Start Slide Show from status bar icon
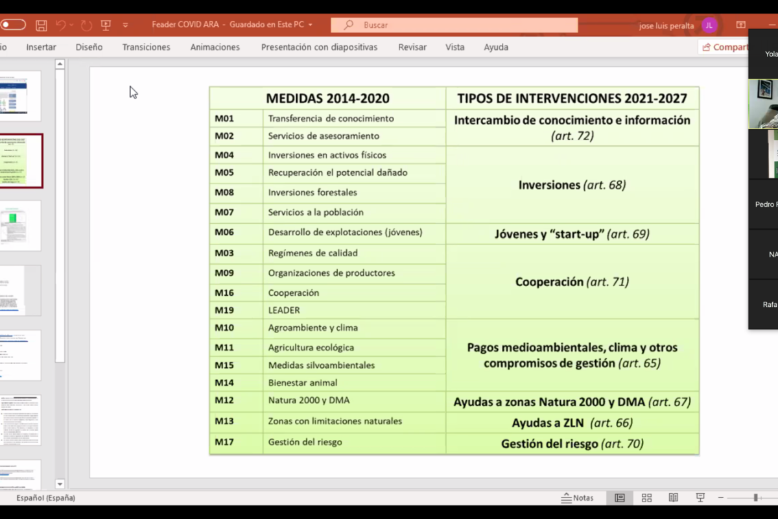Viewport: 778px width, 519px height. (x=700, y=498)
